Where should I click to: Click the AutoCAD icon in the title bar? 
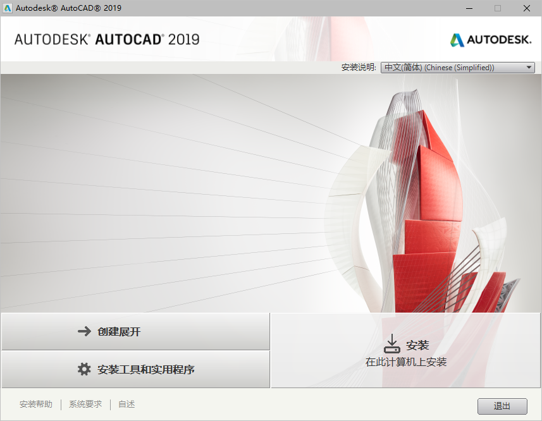[x=8, y=8]
